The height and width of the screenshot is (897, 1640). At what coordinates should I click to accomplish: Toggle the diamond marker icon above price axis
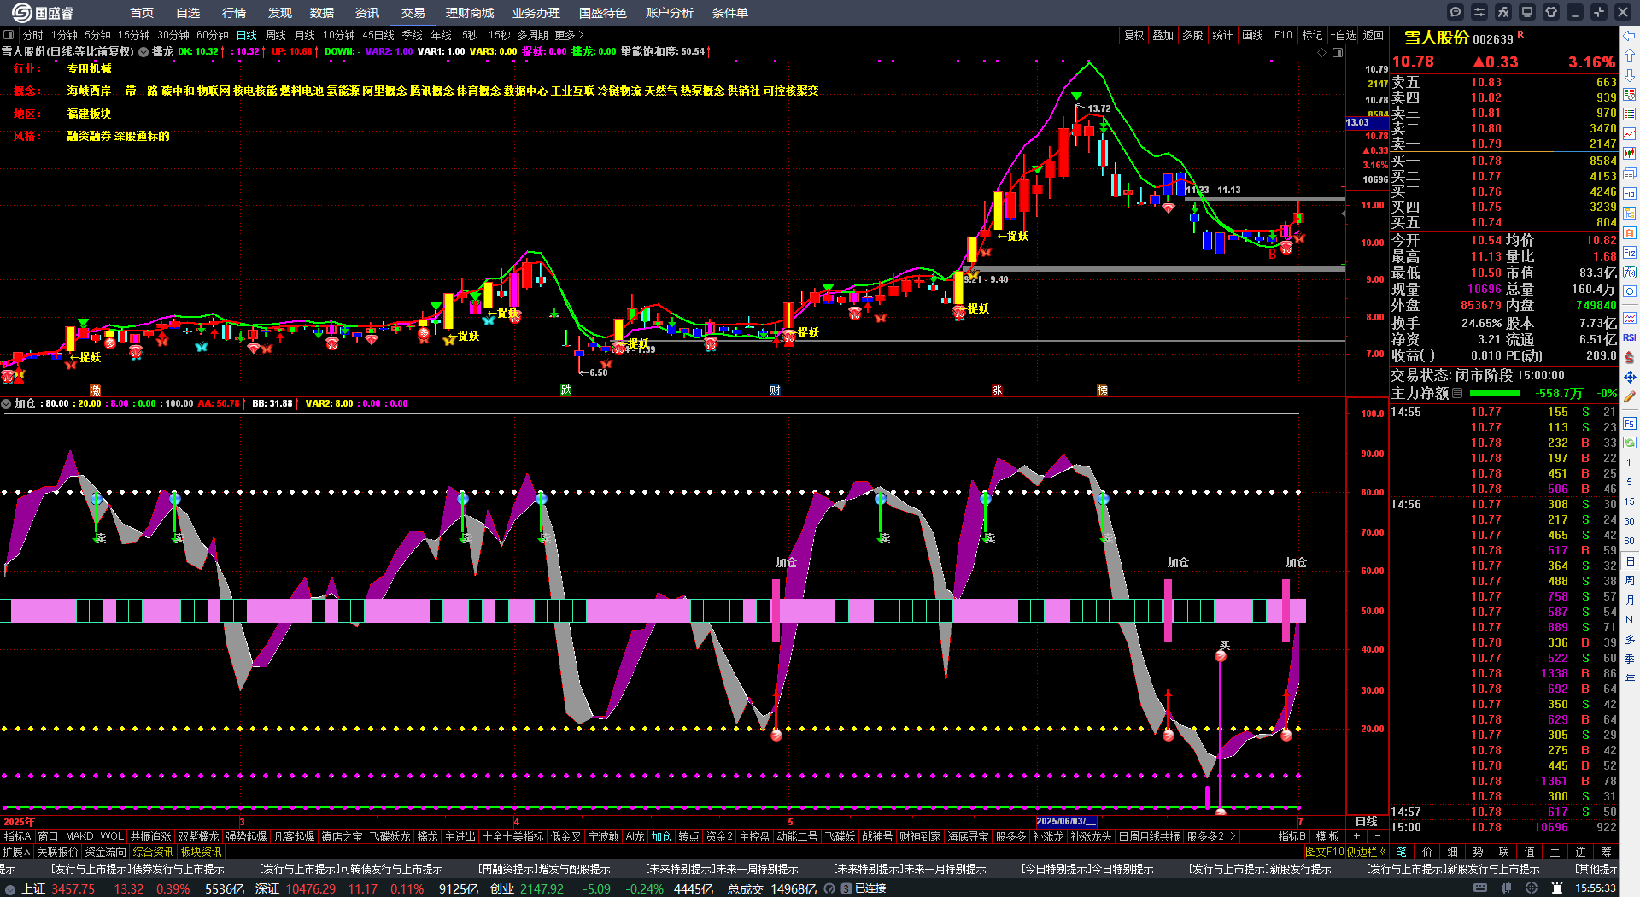tap(1322, 53)
